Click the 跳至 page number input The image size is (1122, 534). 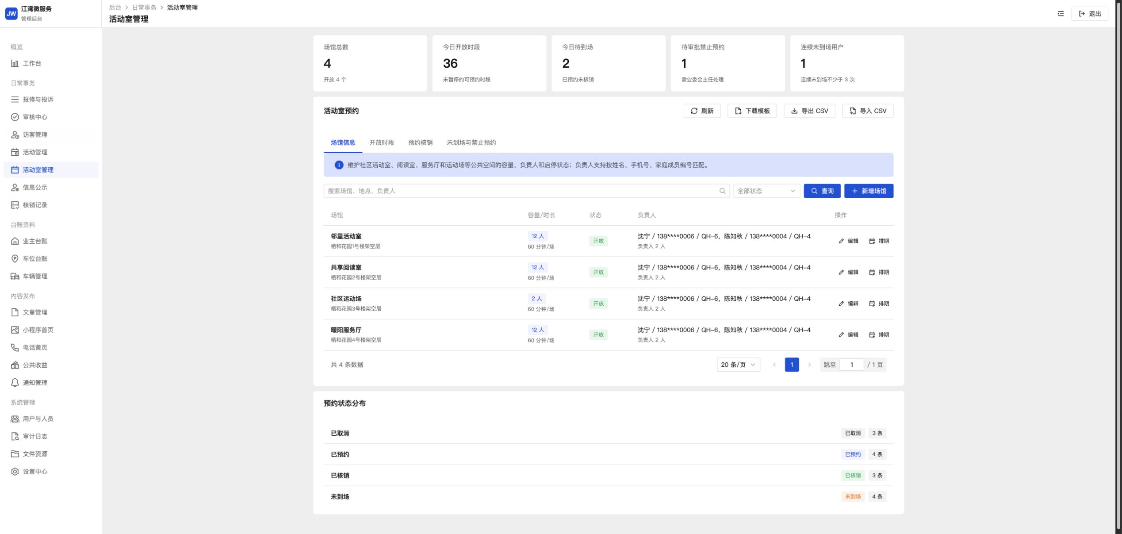click(851, 365)
